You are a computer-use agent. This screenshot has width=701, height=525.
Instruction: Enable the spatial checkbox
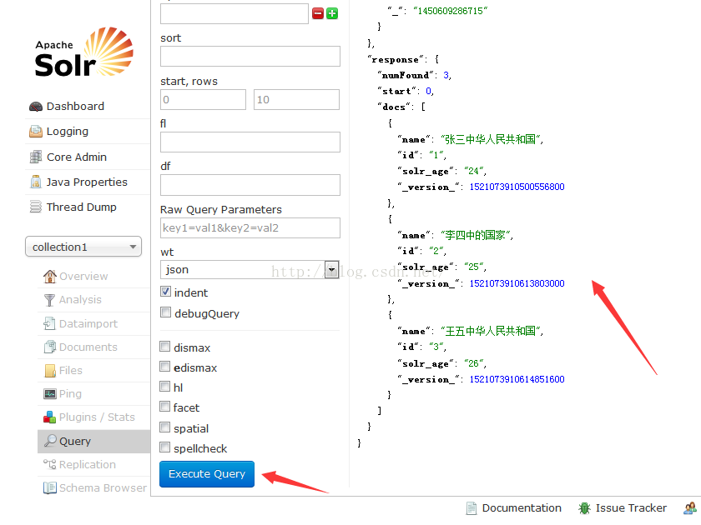(x=165, y=427)
